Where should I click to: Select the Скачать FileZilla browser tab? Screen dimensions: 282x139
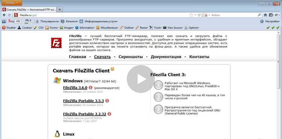tap(29, 9)
